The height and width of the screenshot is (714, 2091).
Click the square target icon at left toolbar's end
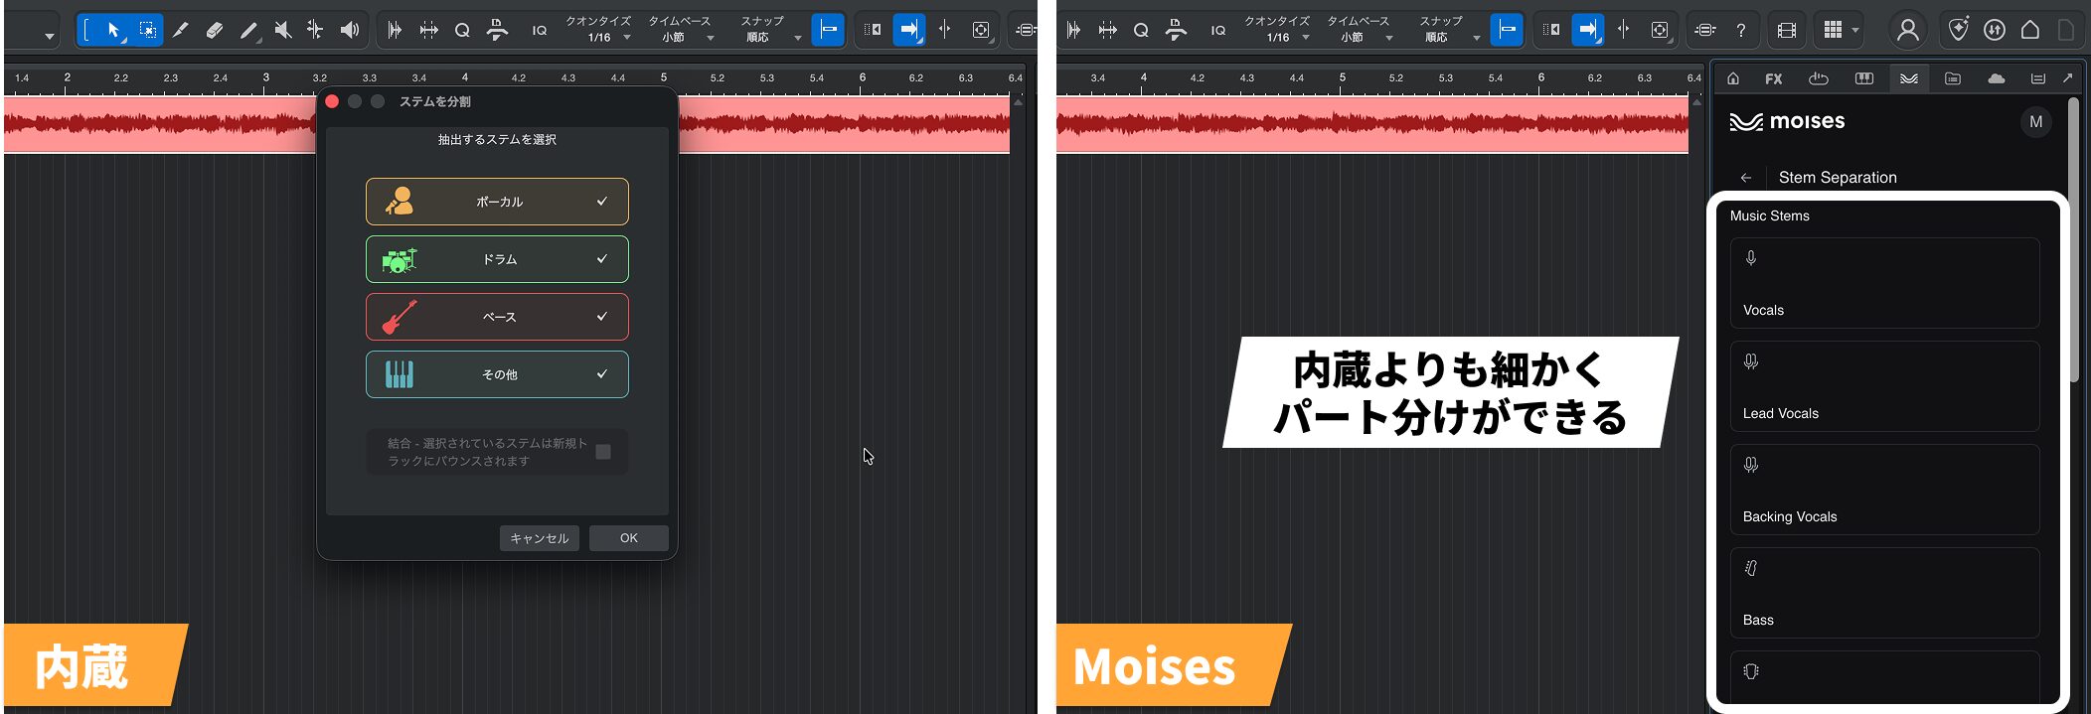click(x=981, y=31)
